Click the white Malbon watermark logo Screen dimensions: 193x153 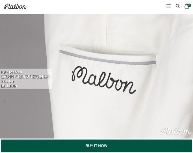pyautogui.click(x=176, y=131)
